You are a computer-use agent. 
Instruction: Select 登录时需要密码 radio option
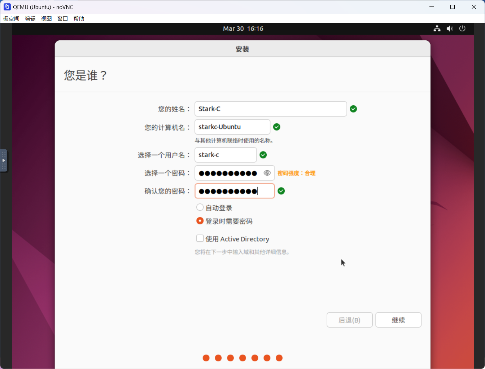[x=200, y=221]
